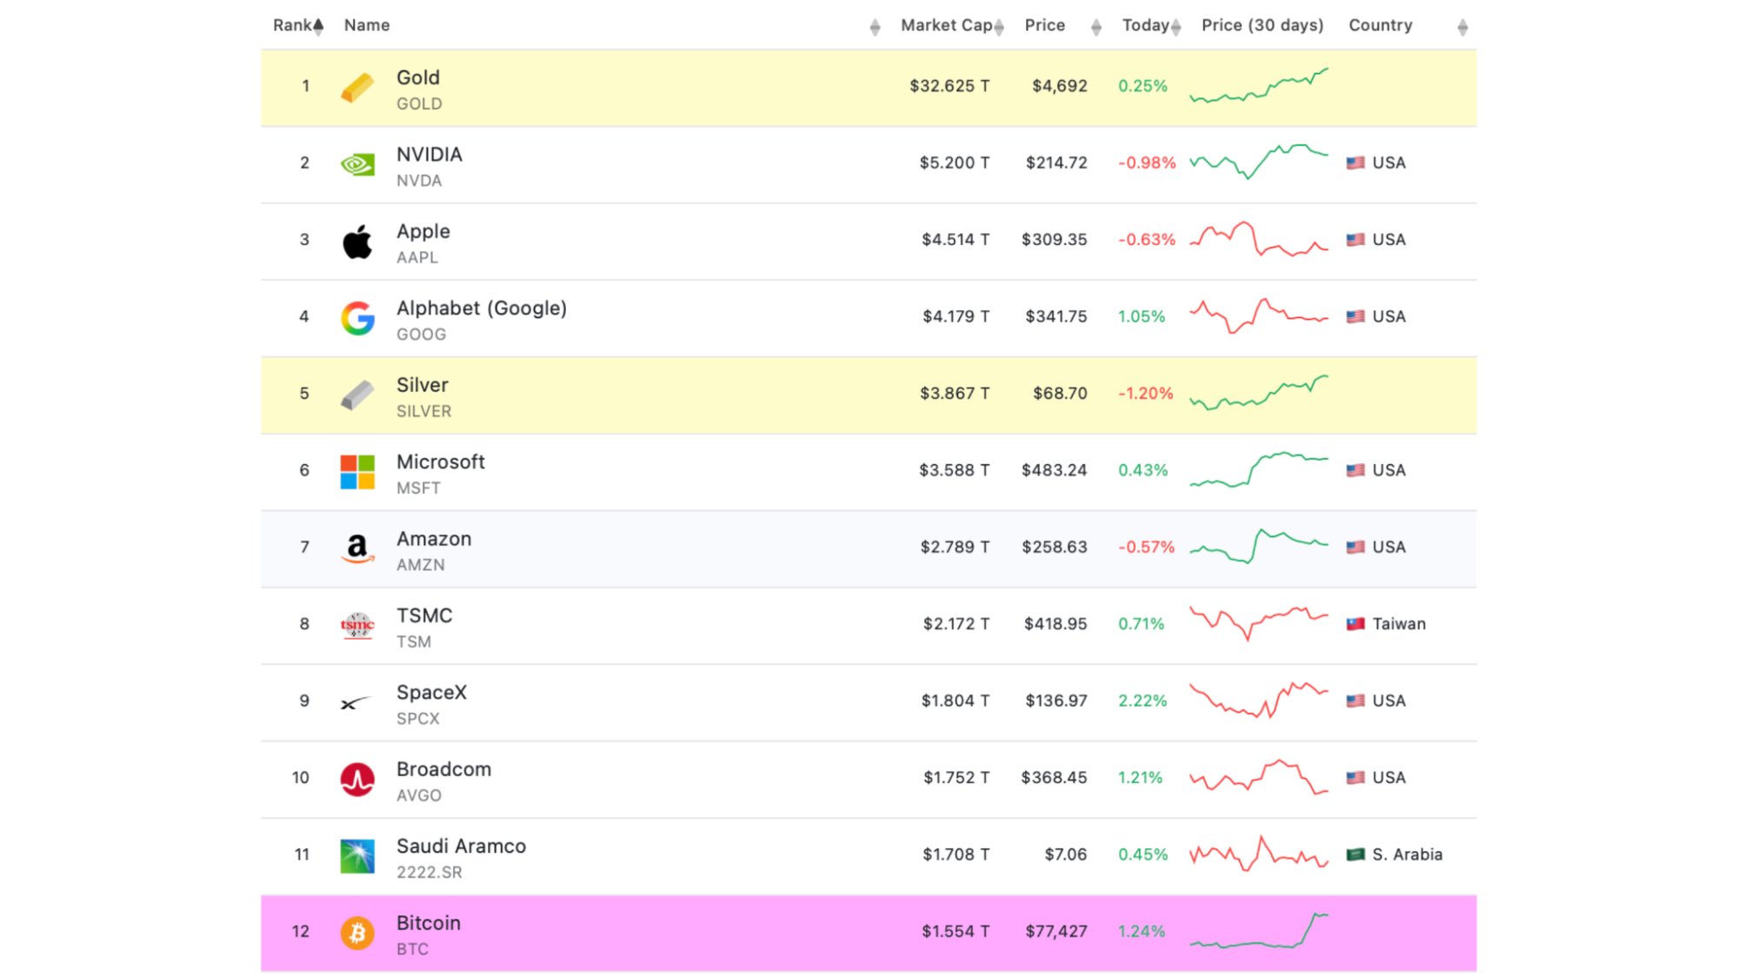Click the S. Arabia country label
The height and width of the screenshot is (977, 1738).
click(1408, 854)
